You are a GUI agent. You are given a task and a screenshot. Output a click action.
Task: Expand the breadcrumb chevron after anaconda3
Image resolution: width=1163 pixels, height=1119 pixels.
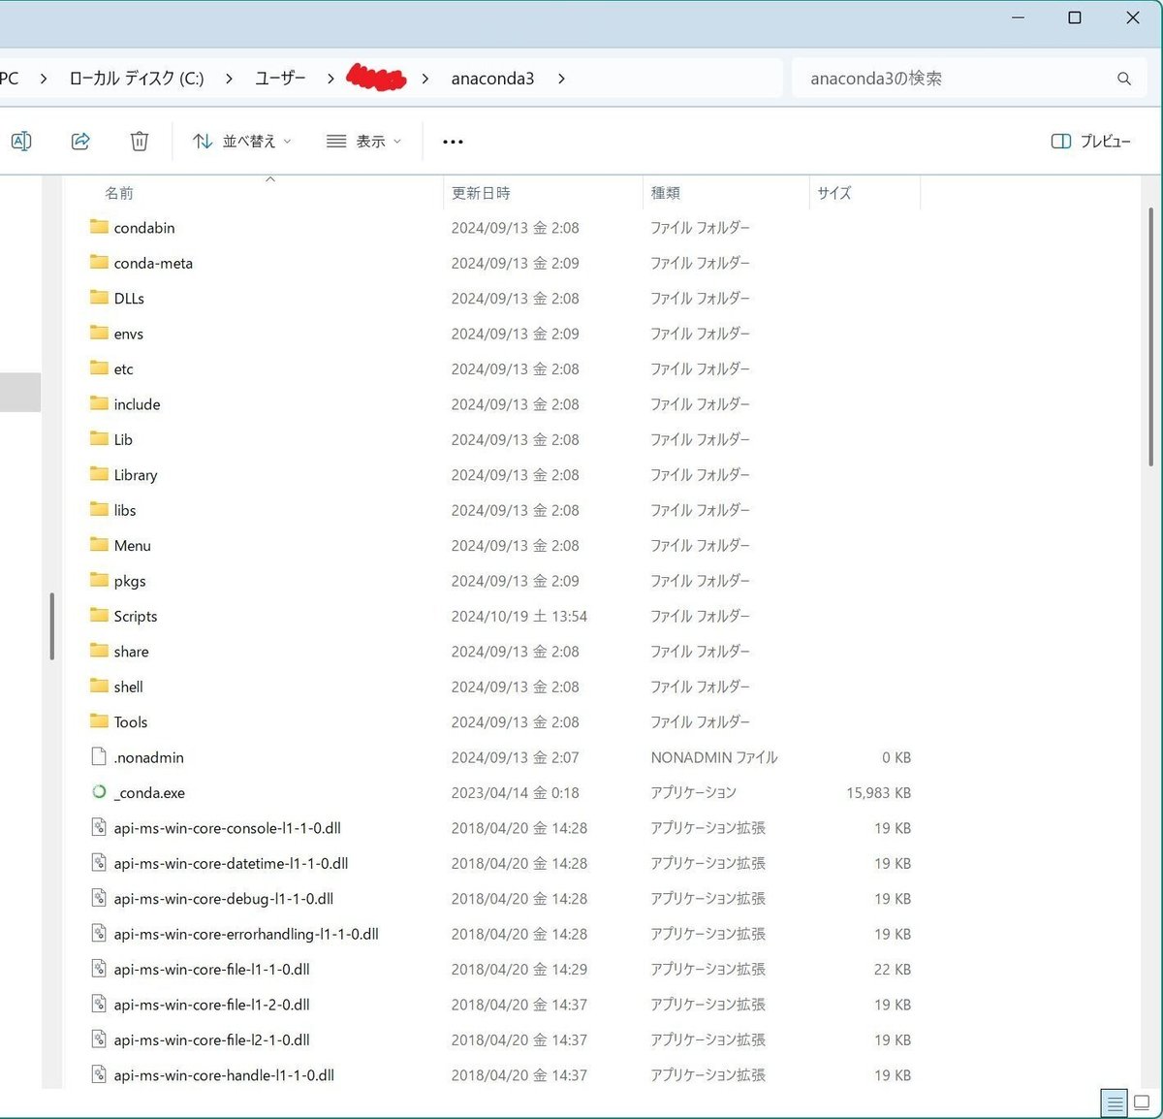[560, 78]
